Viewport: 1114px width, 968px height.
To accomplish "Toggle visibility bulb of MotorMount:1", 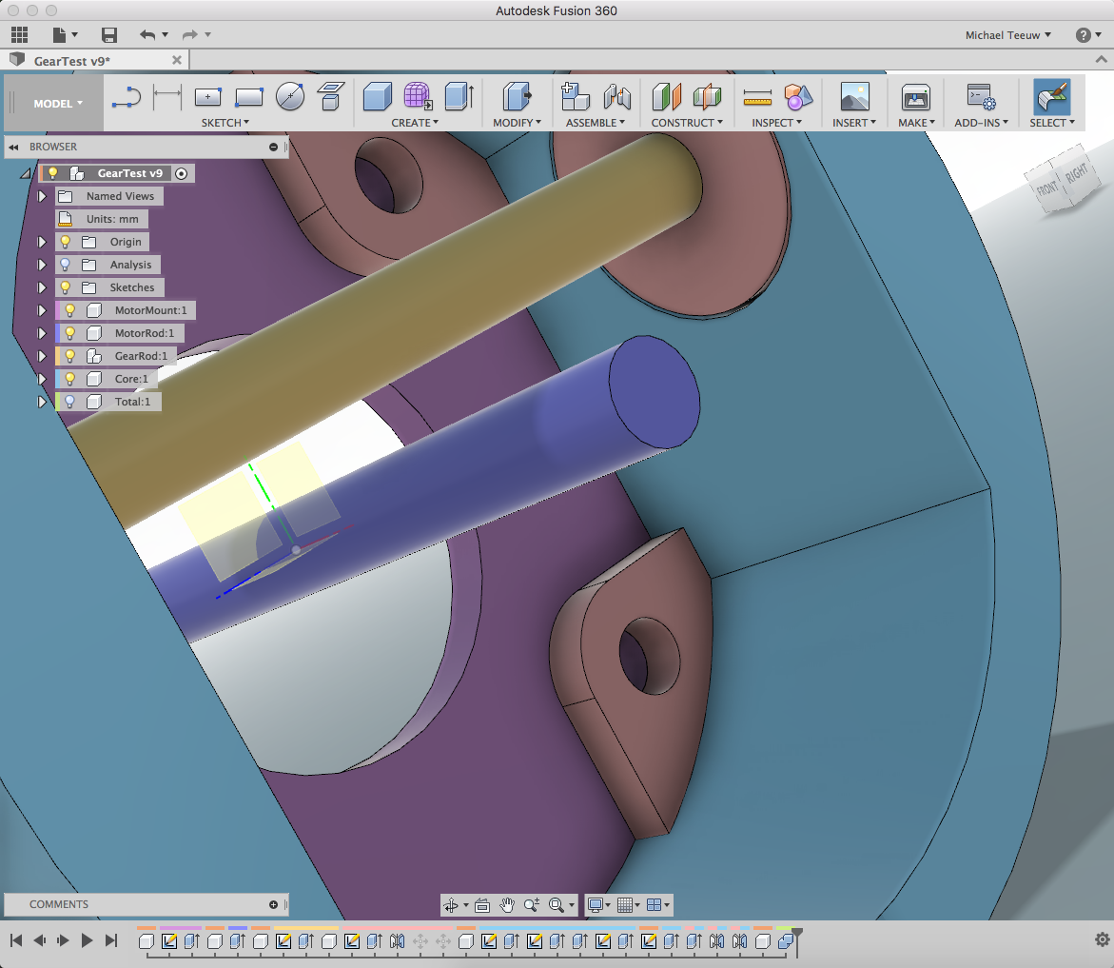I will pyautogui.click(x=69, y=310).
